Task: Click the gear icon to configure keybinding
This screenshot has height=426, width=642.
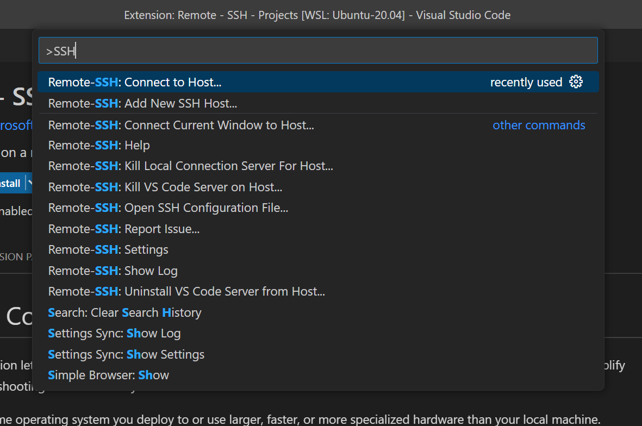Action: click(x=576, y=82)
